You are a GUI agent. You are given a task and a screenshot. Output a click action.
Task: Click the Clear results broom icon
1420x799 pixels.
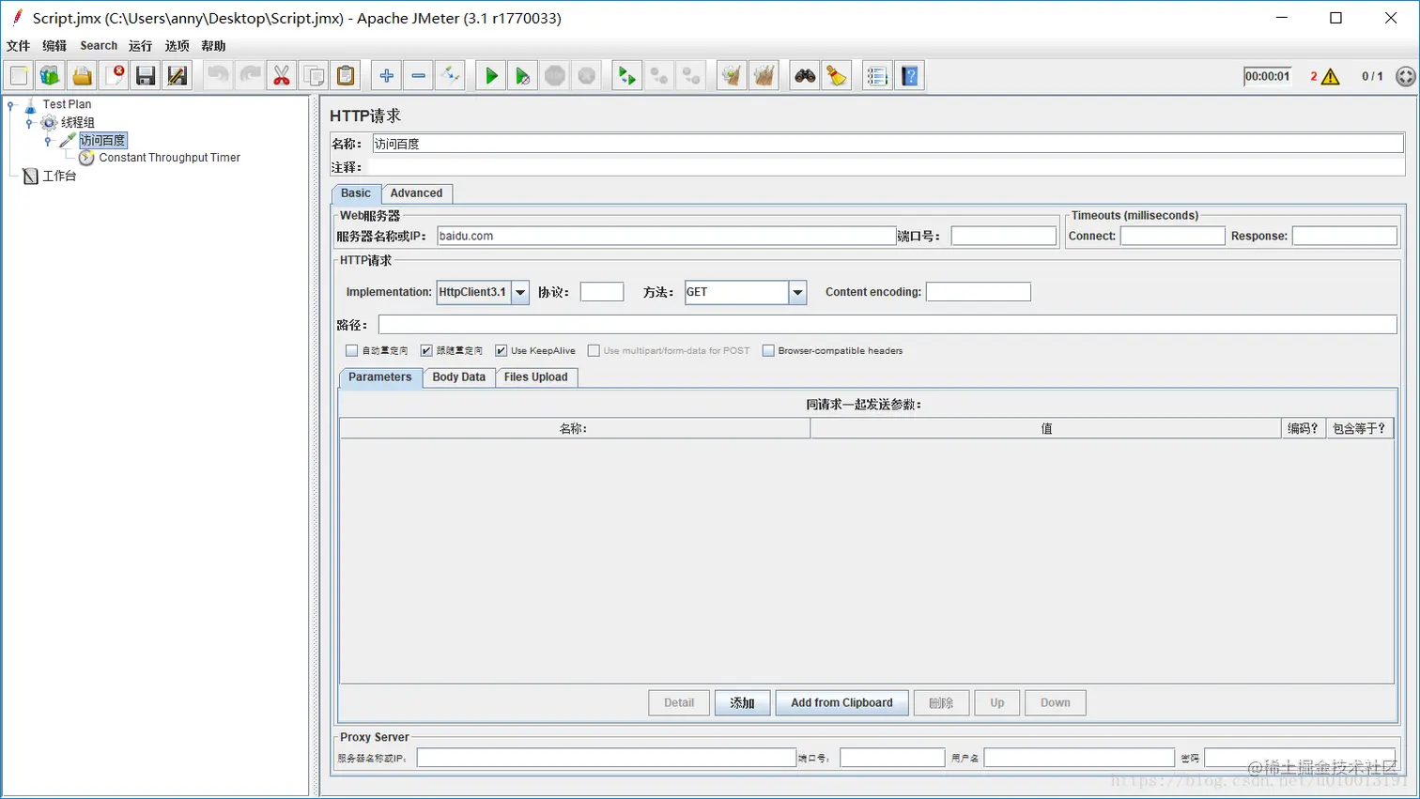pyautogui.click(x=733, y=76)
